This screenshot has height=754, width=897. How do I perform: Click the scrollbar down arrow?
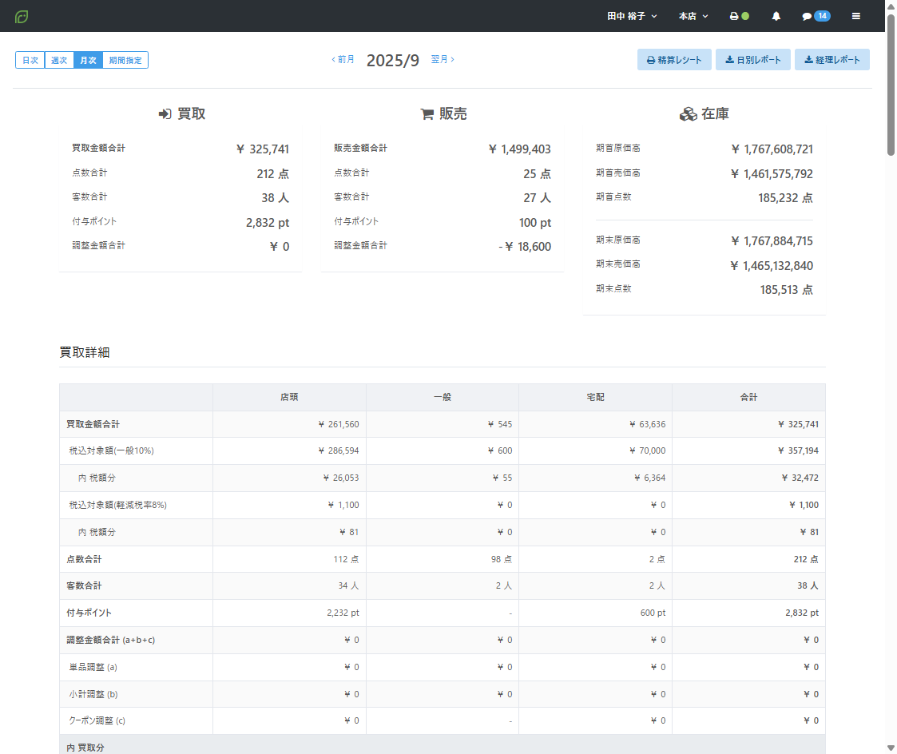point(891,748)
